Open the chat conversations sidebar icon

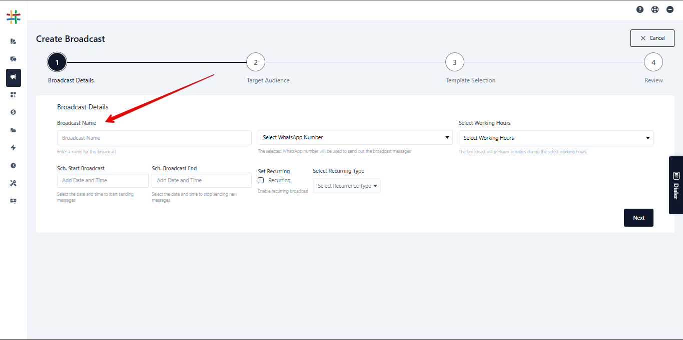click(14, 59)
